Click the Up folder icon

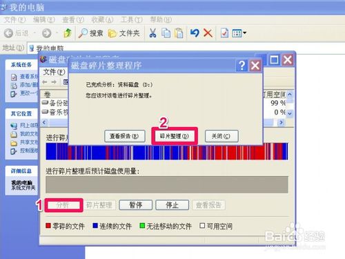point(68,33)
